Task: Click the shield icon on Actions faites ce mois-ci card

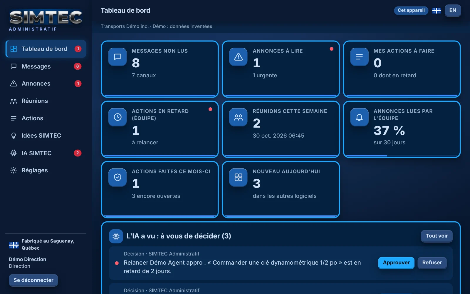Action: pyautogui.click(x=117, y=177)
